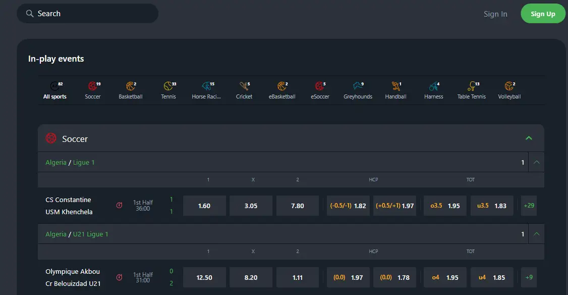The image size is (568, 295).
Task: Open the Sign In link
Action: 495,14
